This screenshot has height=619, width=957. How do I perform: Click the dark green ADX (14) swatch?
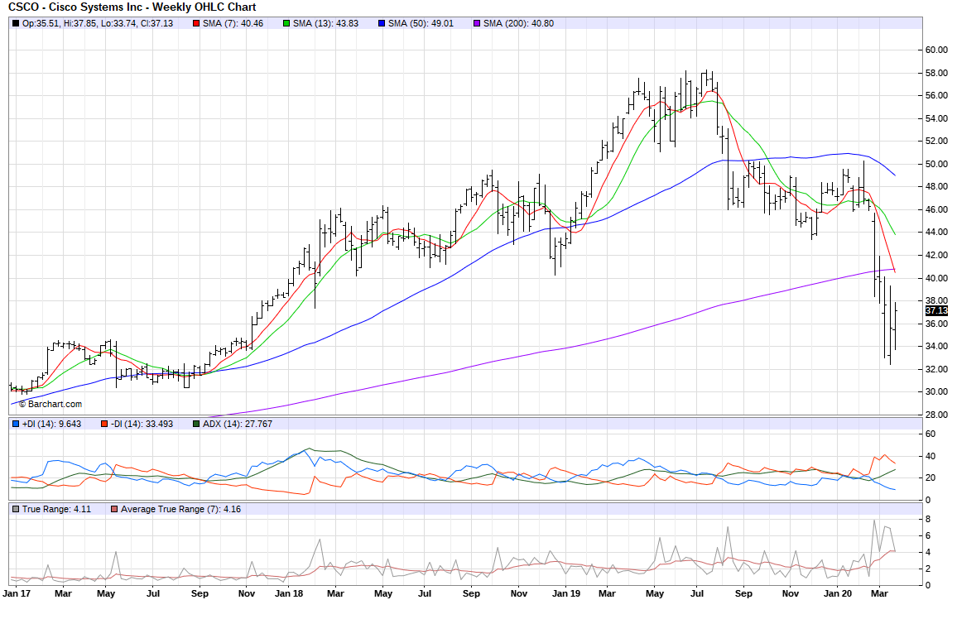pyautogui.click(x=196, y=424)
